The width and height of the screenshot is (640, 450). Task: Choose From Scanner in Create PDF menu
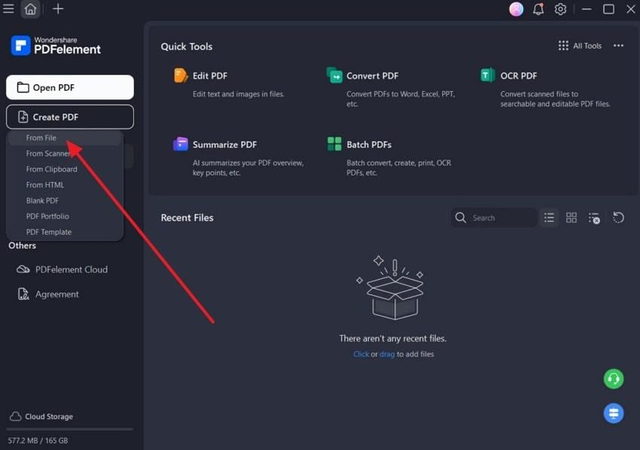[x=65, y=154]
